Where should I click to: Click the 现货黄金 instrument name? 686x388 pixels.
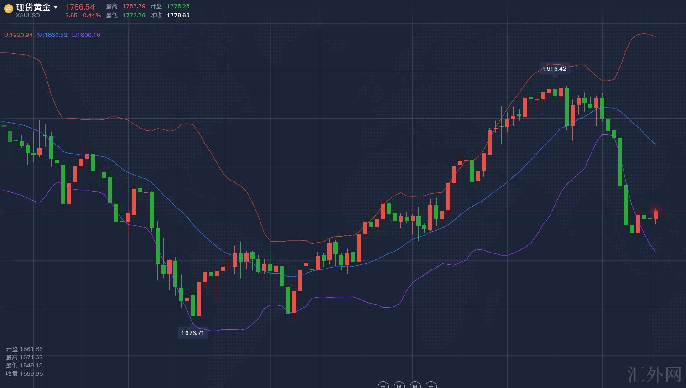pyautogui.click(x=33, y=7)
